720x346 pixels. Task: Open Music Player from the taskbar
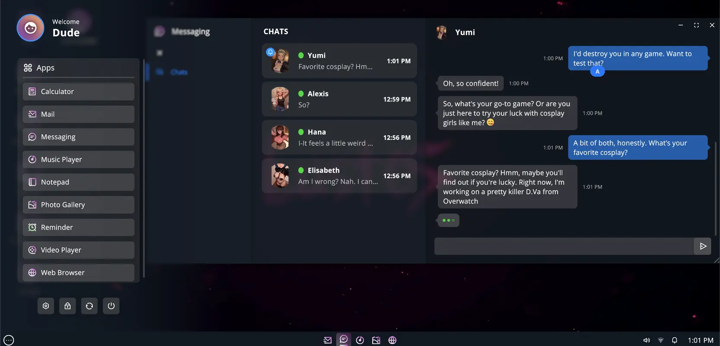pos(360,340)
